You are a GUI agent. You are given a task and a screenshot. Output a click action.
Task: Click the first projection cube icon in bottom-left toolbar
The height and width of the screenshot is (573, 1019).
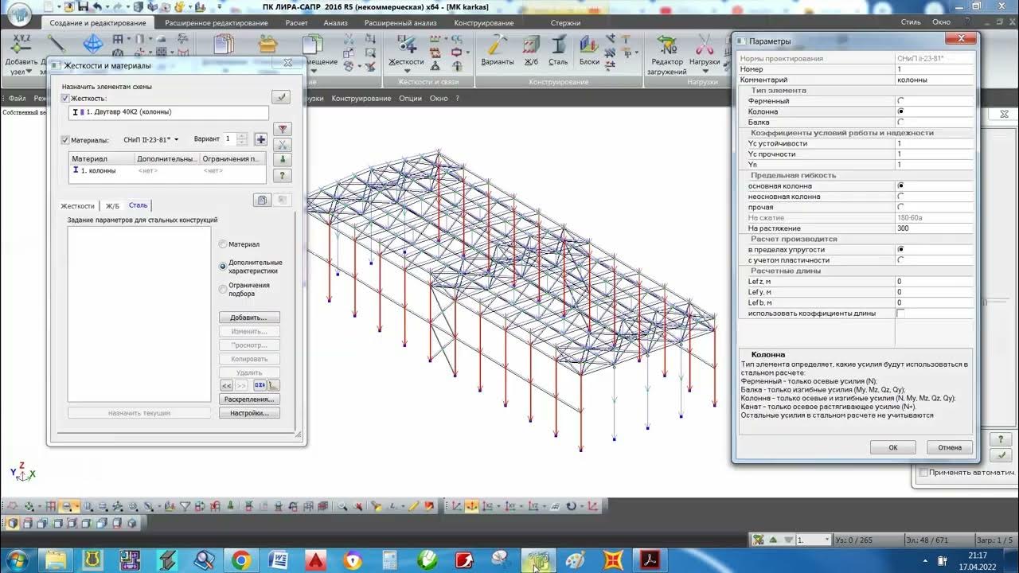[x=12, y=523]
